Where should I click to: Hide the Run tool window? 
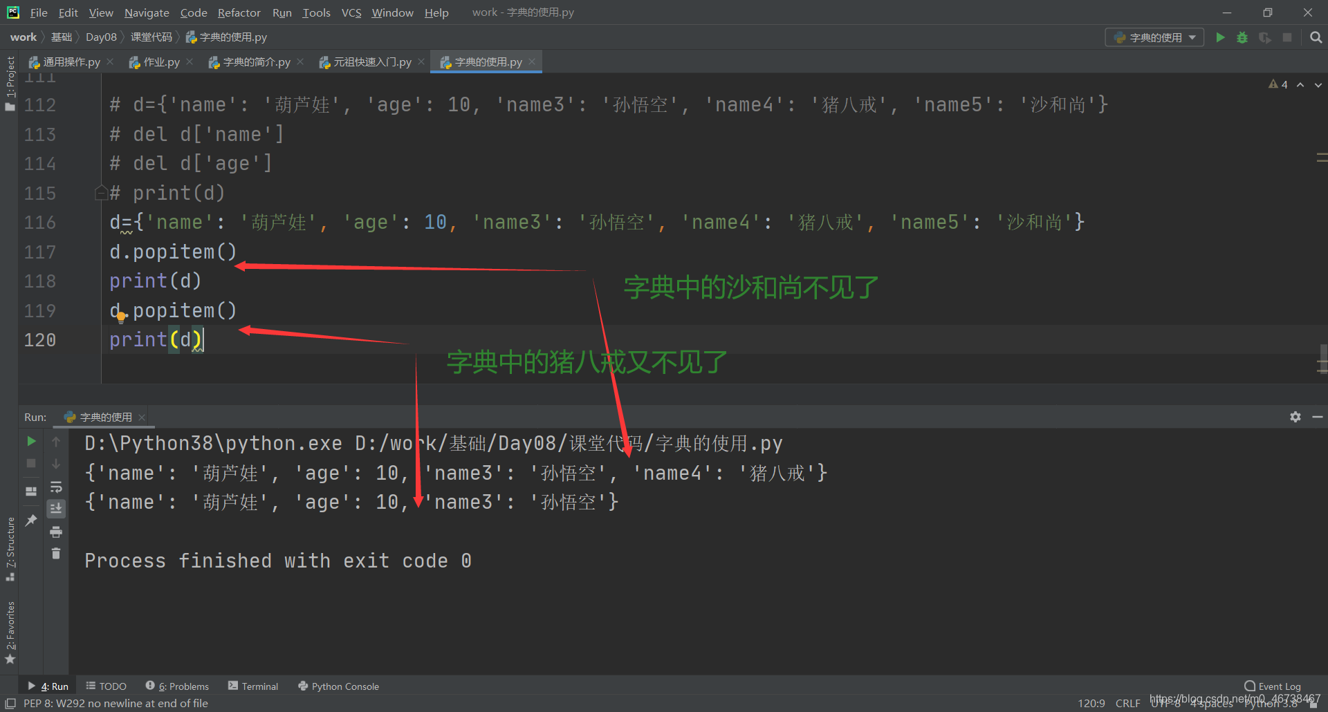click(x=1318, y=417)
